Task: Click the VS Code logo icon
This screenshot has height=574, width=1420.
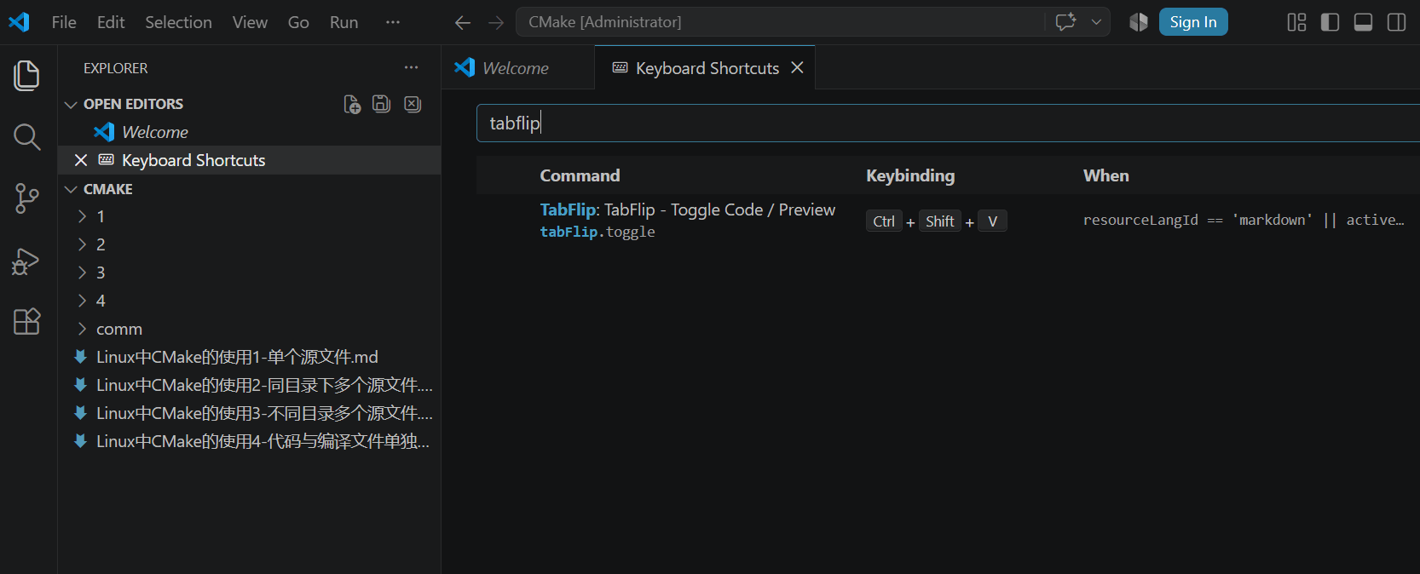Action: tap(20, 22)
